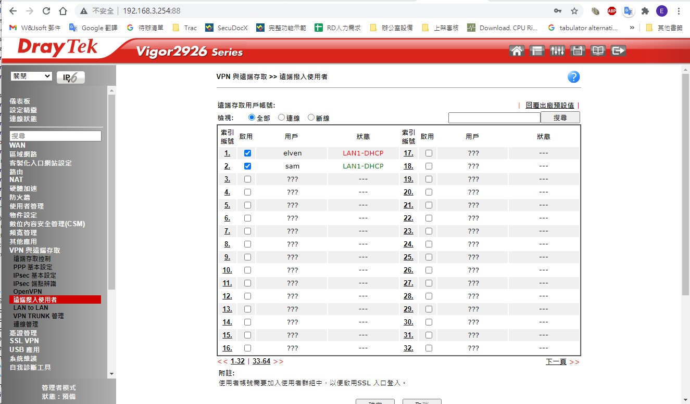690x404 pixels.
Task: Open the Chrome profile avatar E
Action: 662,11
